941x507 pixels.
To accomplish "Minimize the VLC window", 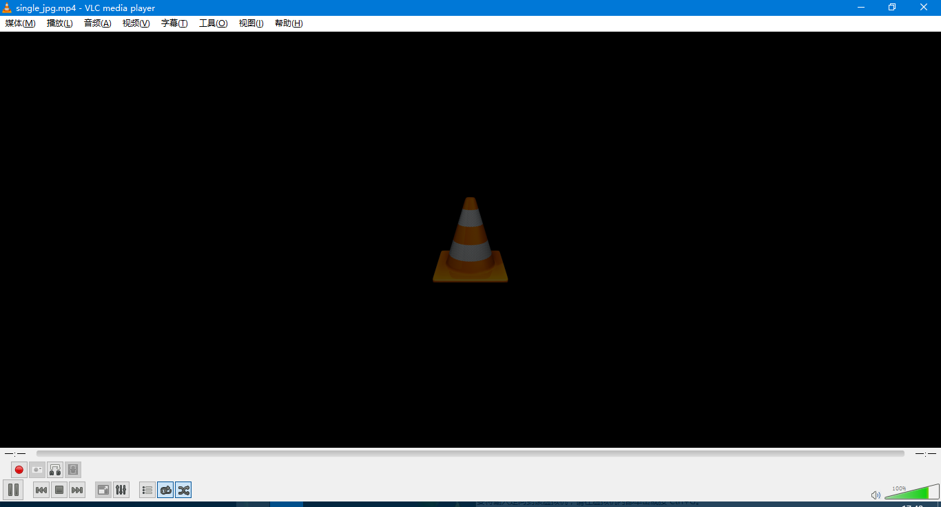I will 861,8.
